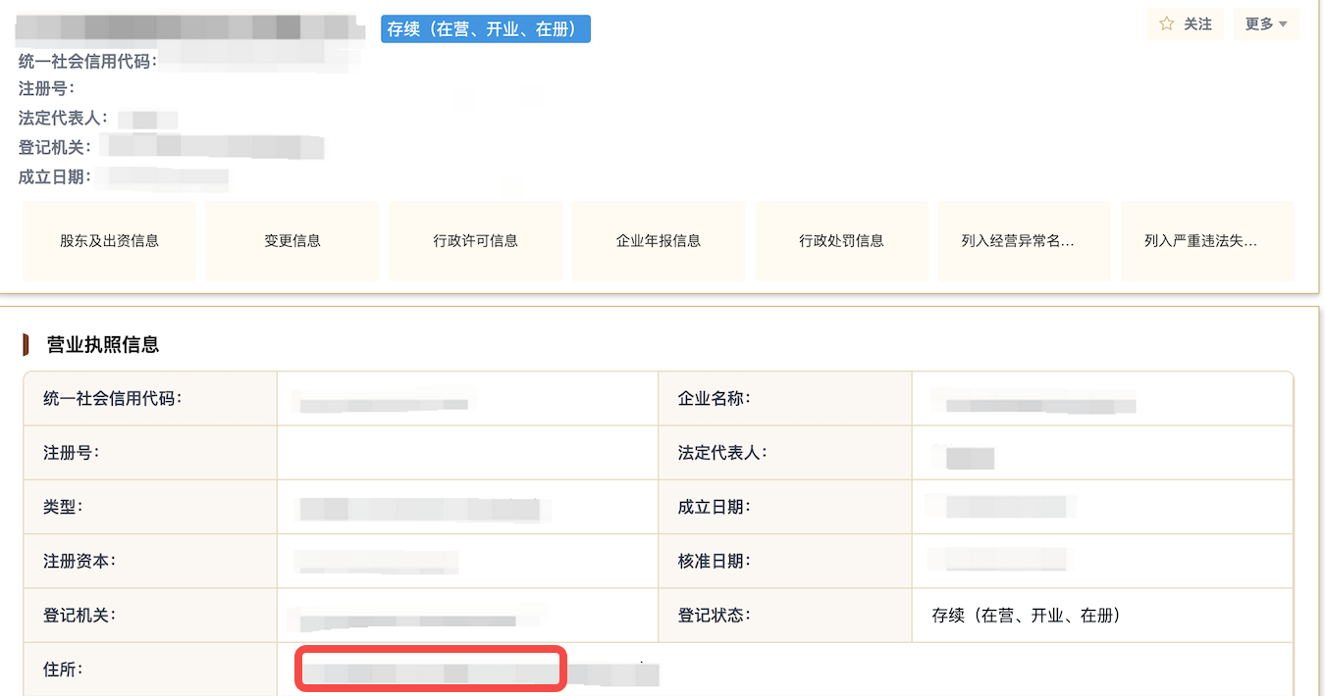The image size is (1325, 696).
Task: View 企业年报信息 tab
Action: click(x=659, y=241)
